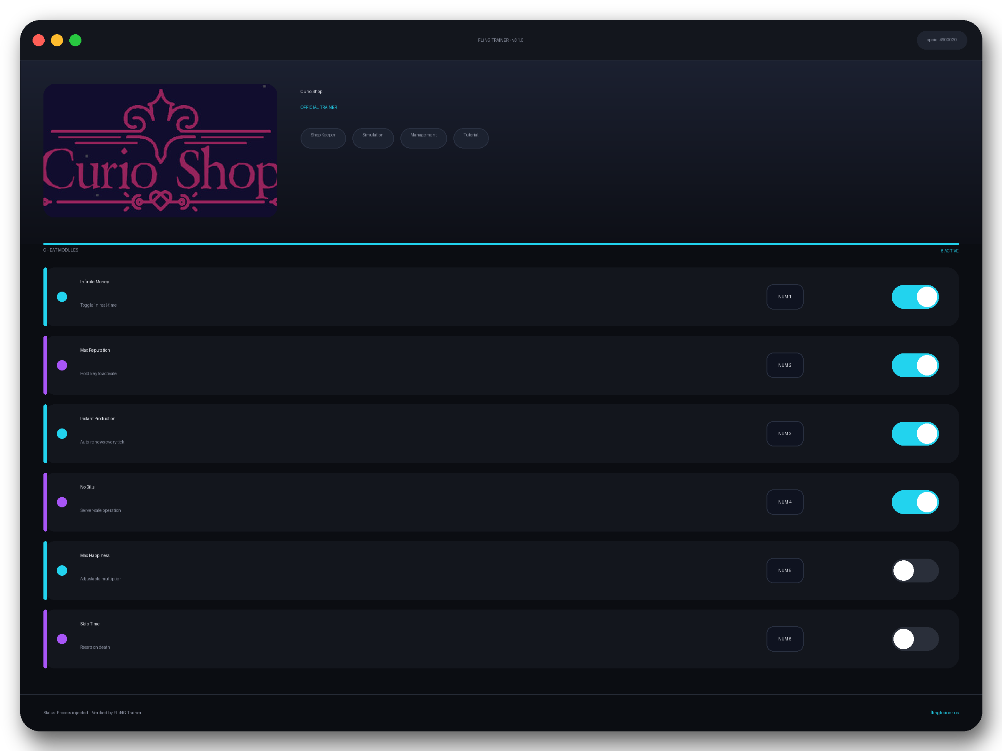
Task: Choose the Simulation tag
Action: click(373, 138)
